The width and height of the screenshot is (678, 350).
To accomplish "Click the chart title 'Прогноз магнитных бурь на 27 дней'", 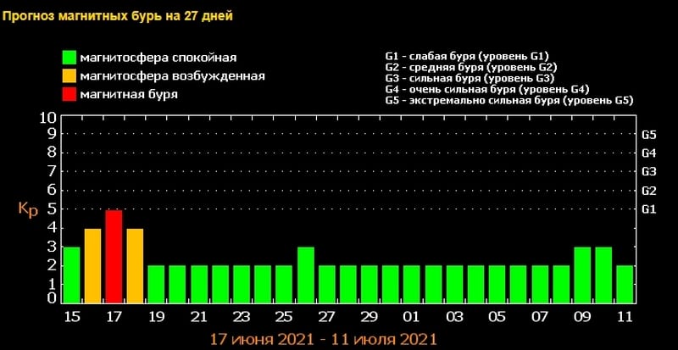I will 119,16.
